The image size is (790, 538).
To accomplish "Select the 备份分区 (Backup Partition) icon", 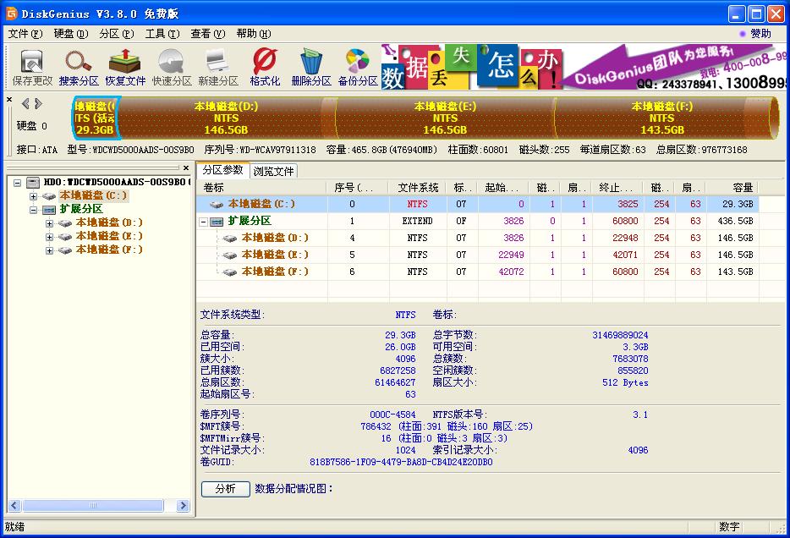I will point(357,65).
